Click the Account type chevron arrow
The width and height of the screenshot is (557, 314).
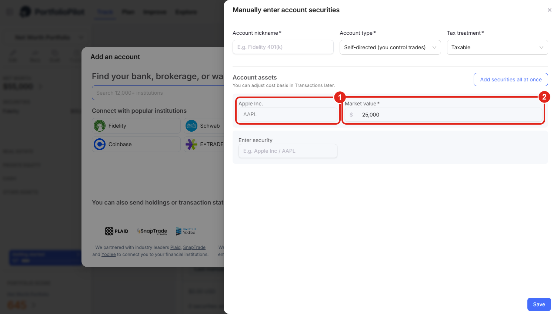[434, 47]
